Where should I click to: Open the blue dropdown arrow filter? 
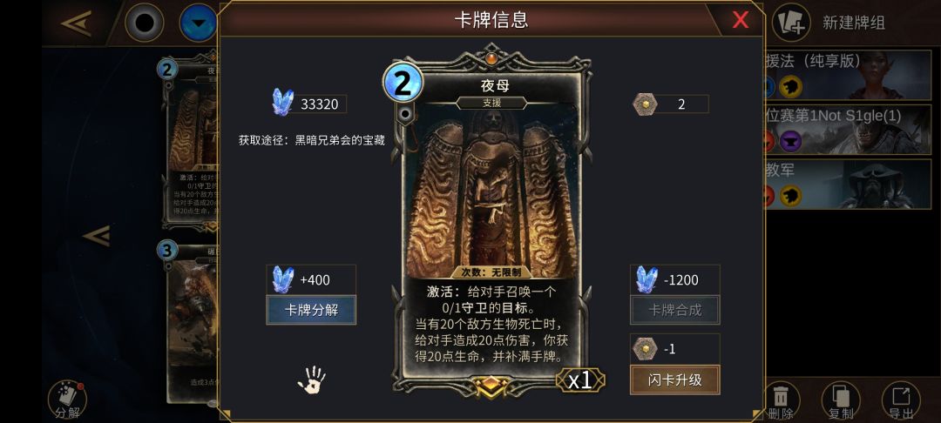pyautogui.click(x=199, y=23)
